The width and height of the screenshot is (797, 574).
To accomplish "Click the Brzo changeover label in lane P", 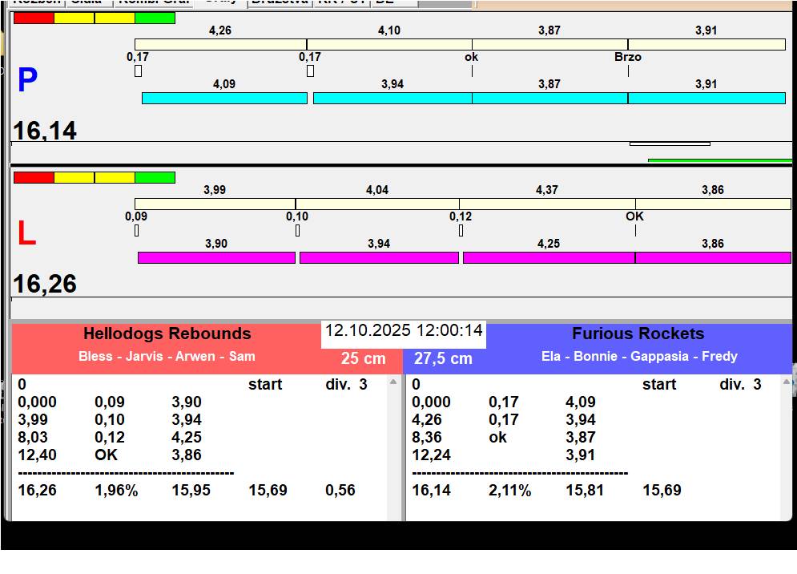I will click(628, 57).
